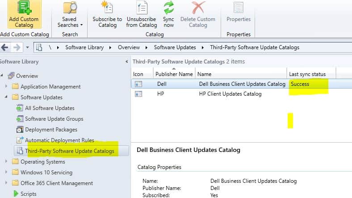This screenshot has width=352, height=198.
Task: Click the Success sync status cell
Action: (300, 84)
